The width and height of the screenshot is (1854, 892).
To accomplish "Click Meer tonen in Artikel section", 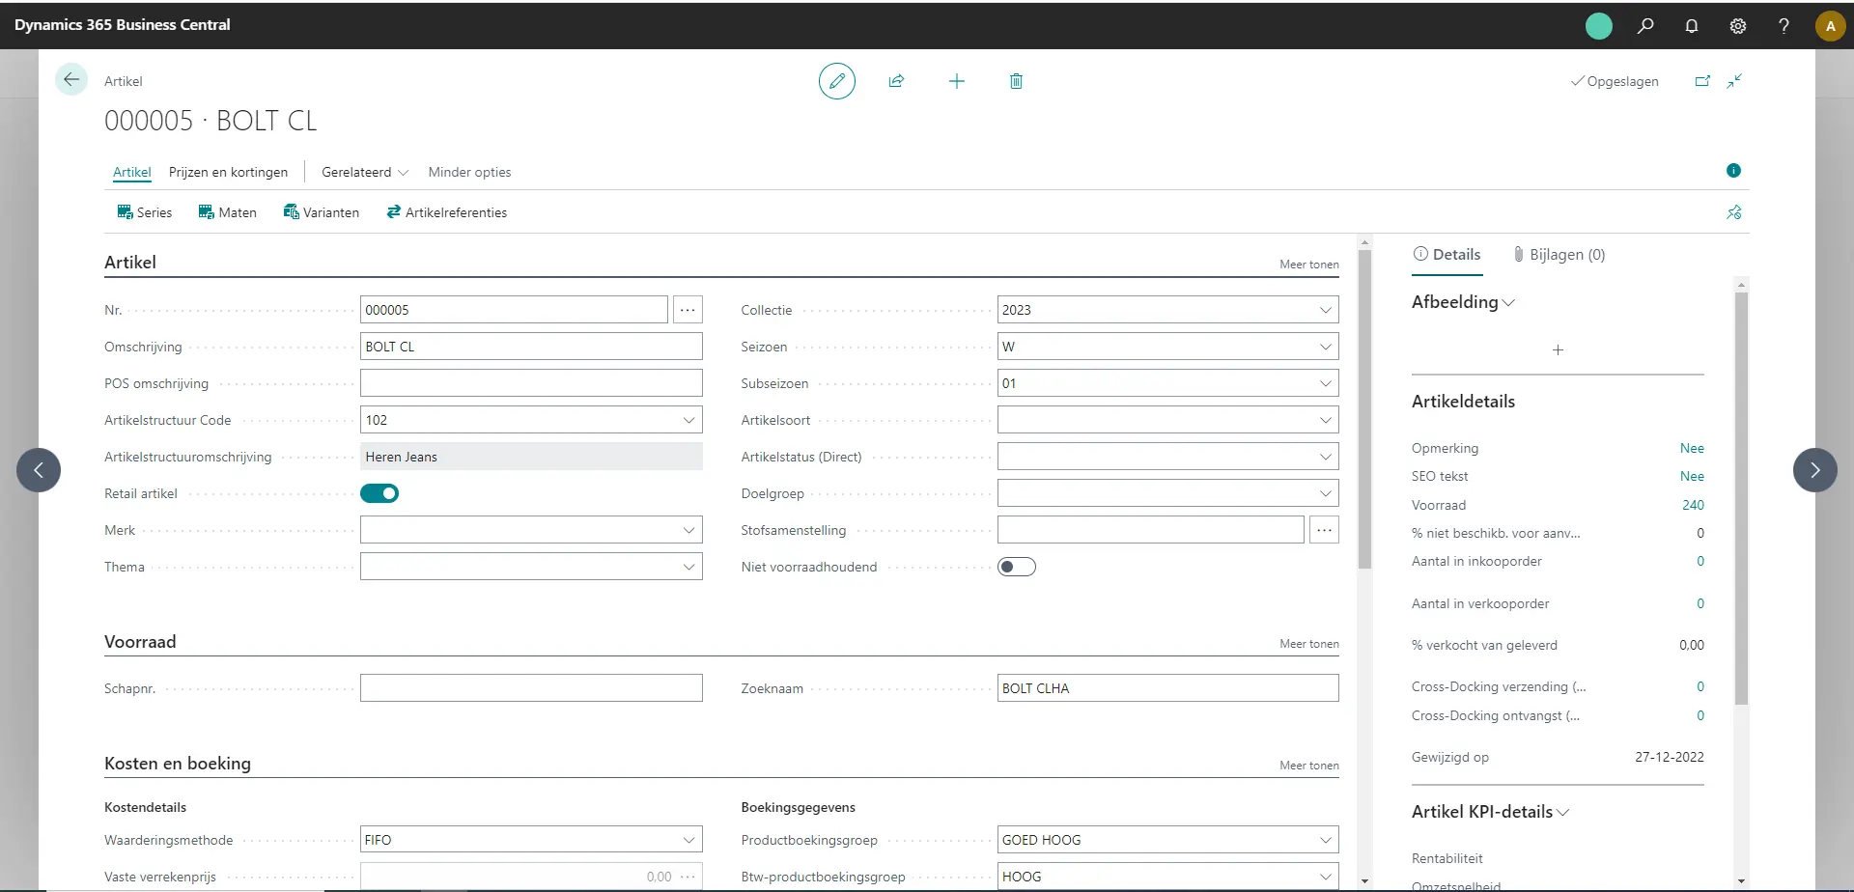I will (x=1308, y=265).
